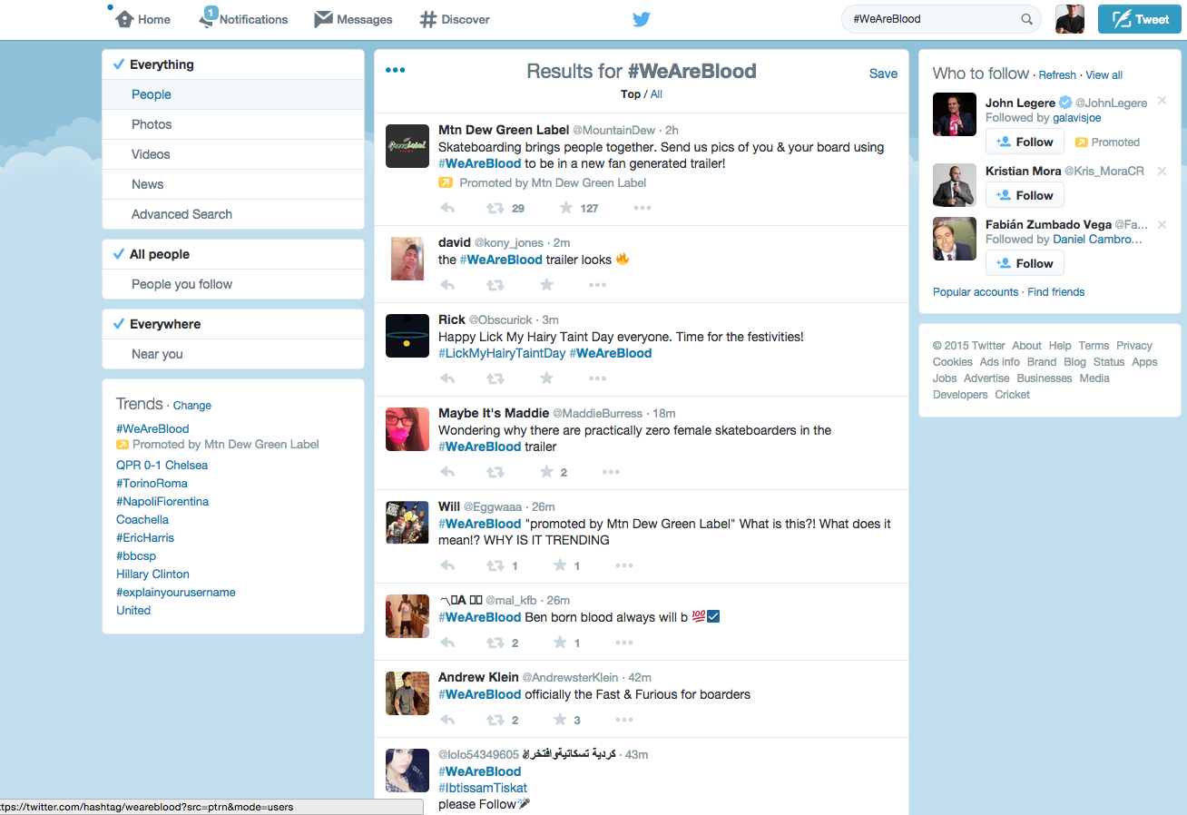Follow Fabián Zumbado Vega
This screenshot has height=815, width=1187.
1025,263
